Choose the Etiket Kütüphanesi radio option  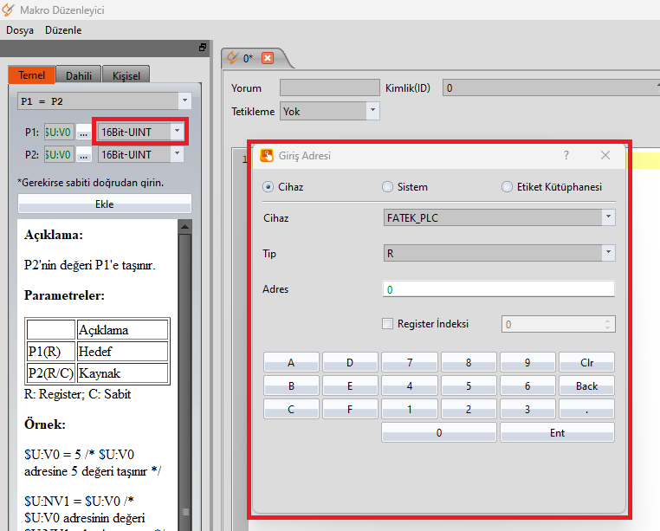[x=507, y=187]
